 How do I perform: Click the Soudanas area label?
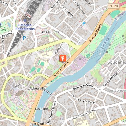[117, 62]
